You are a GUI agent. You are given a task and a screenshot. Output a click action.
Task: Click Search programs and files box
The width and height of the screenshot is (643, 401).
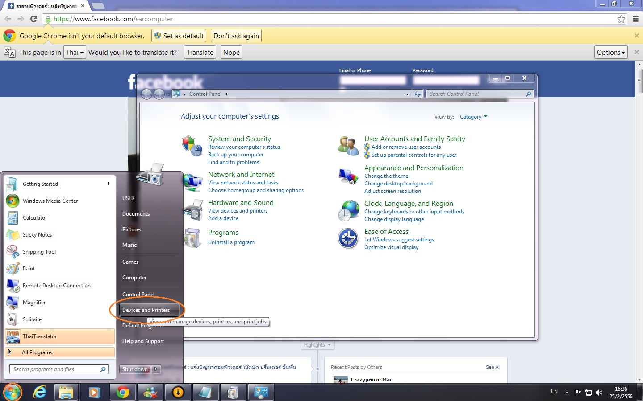coord(59,369)
